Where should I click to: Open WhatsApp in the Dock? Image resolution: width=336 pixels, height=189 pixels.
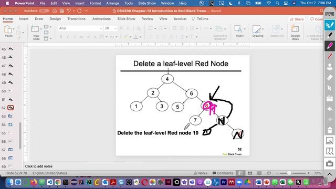275,182
